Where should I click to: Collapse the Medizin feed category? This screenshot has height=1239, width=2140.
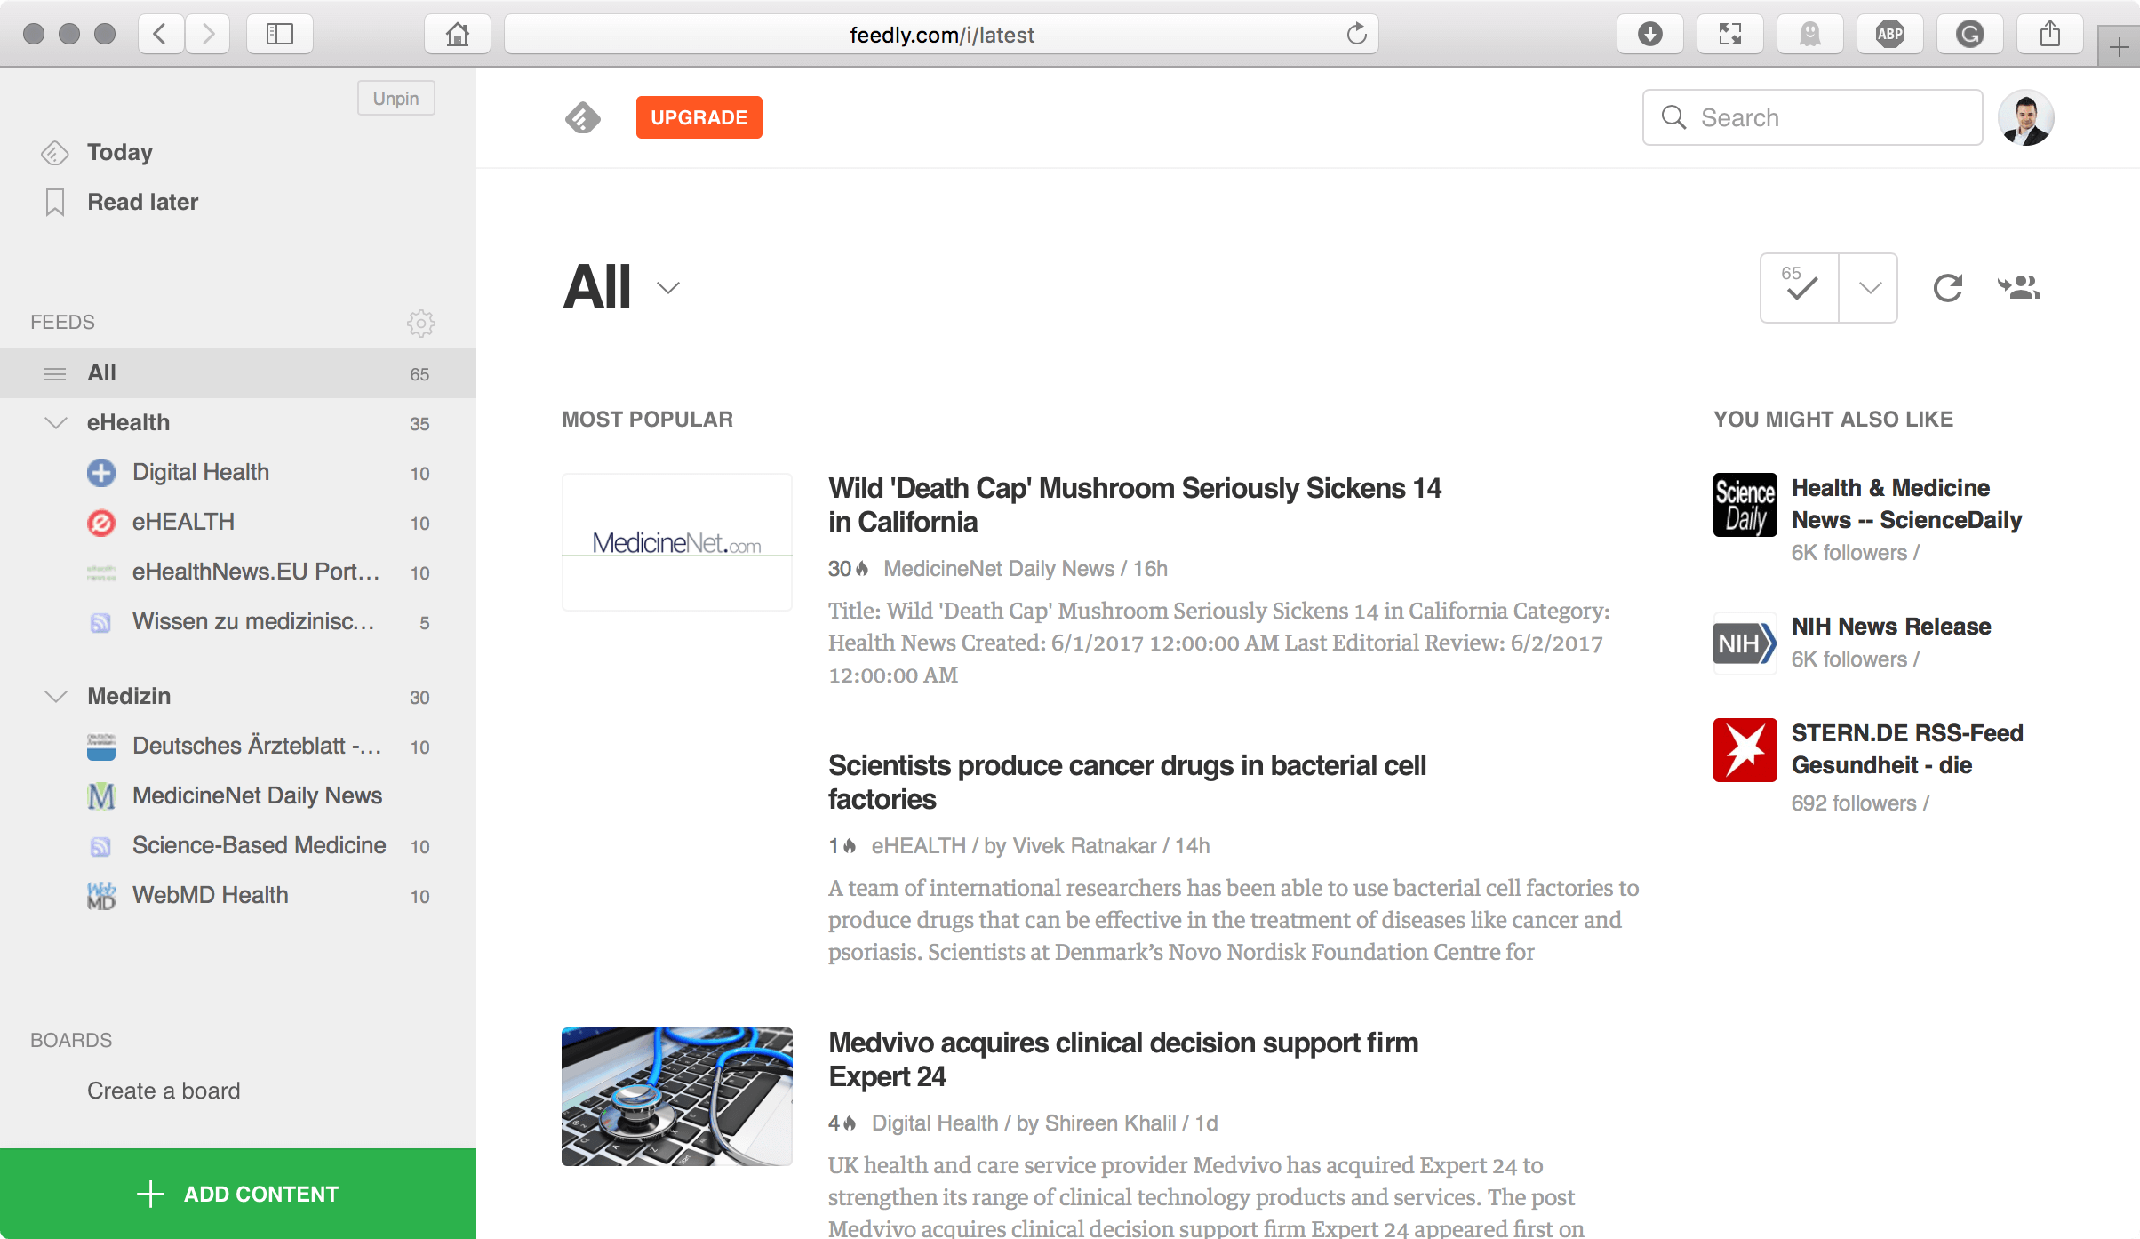tap(55, 697)
